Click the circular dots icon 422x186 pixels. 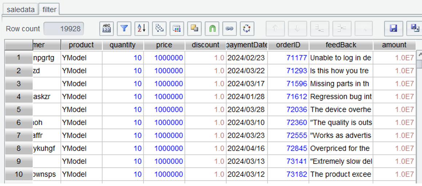(247, 28)
